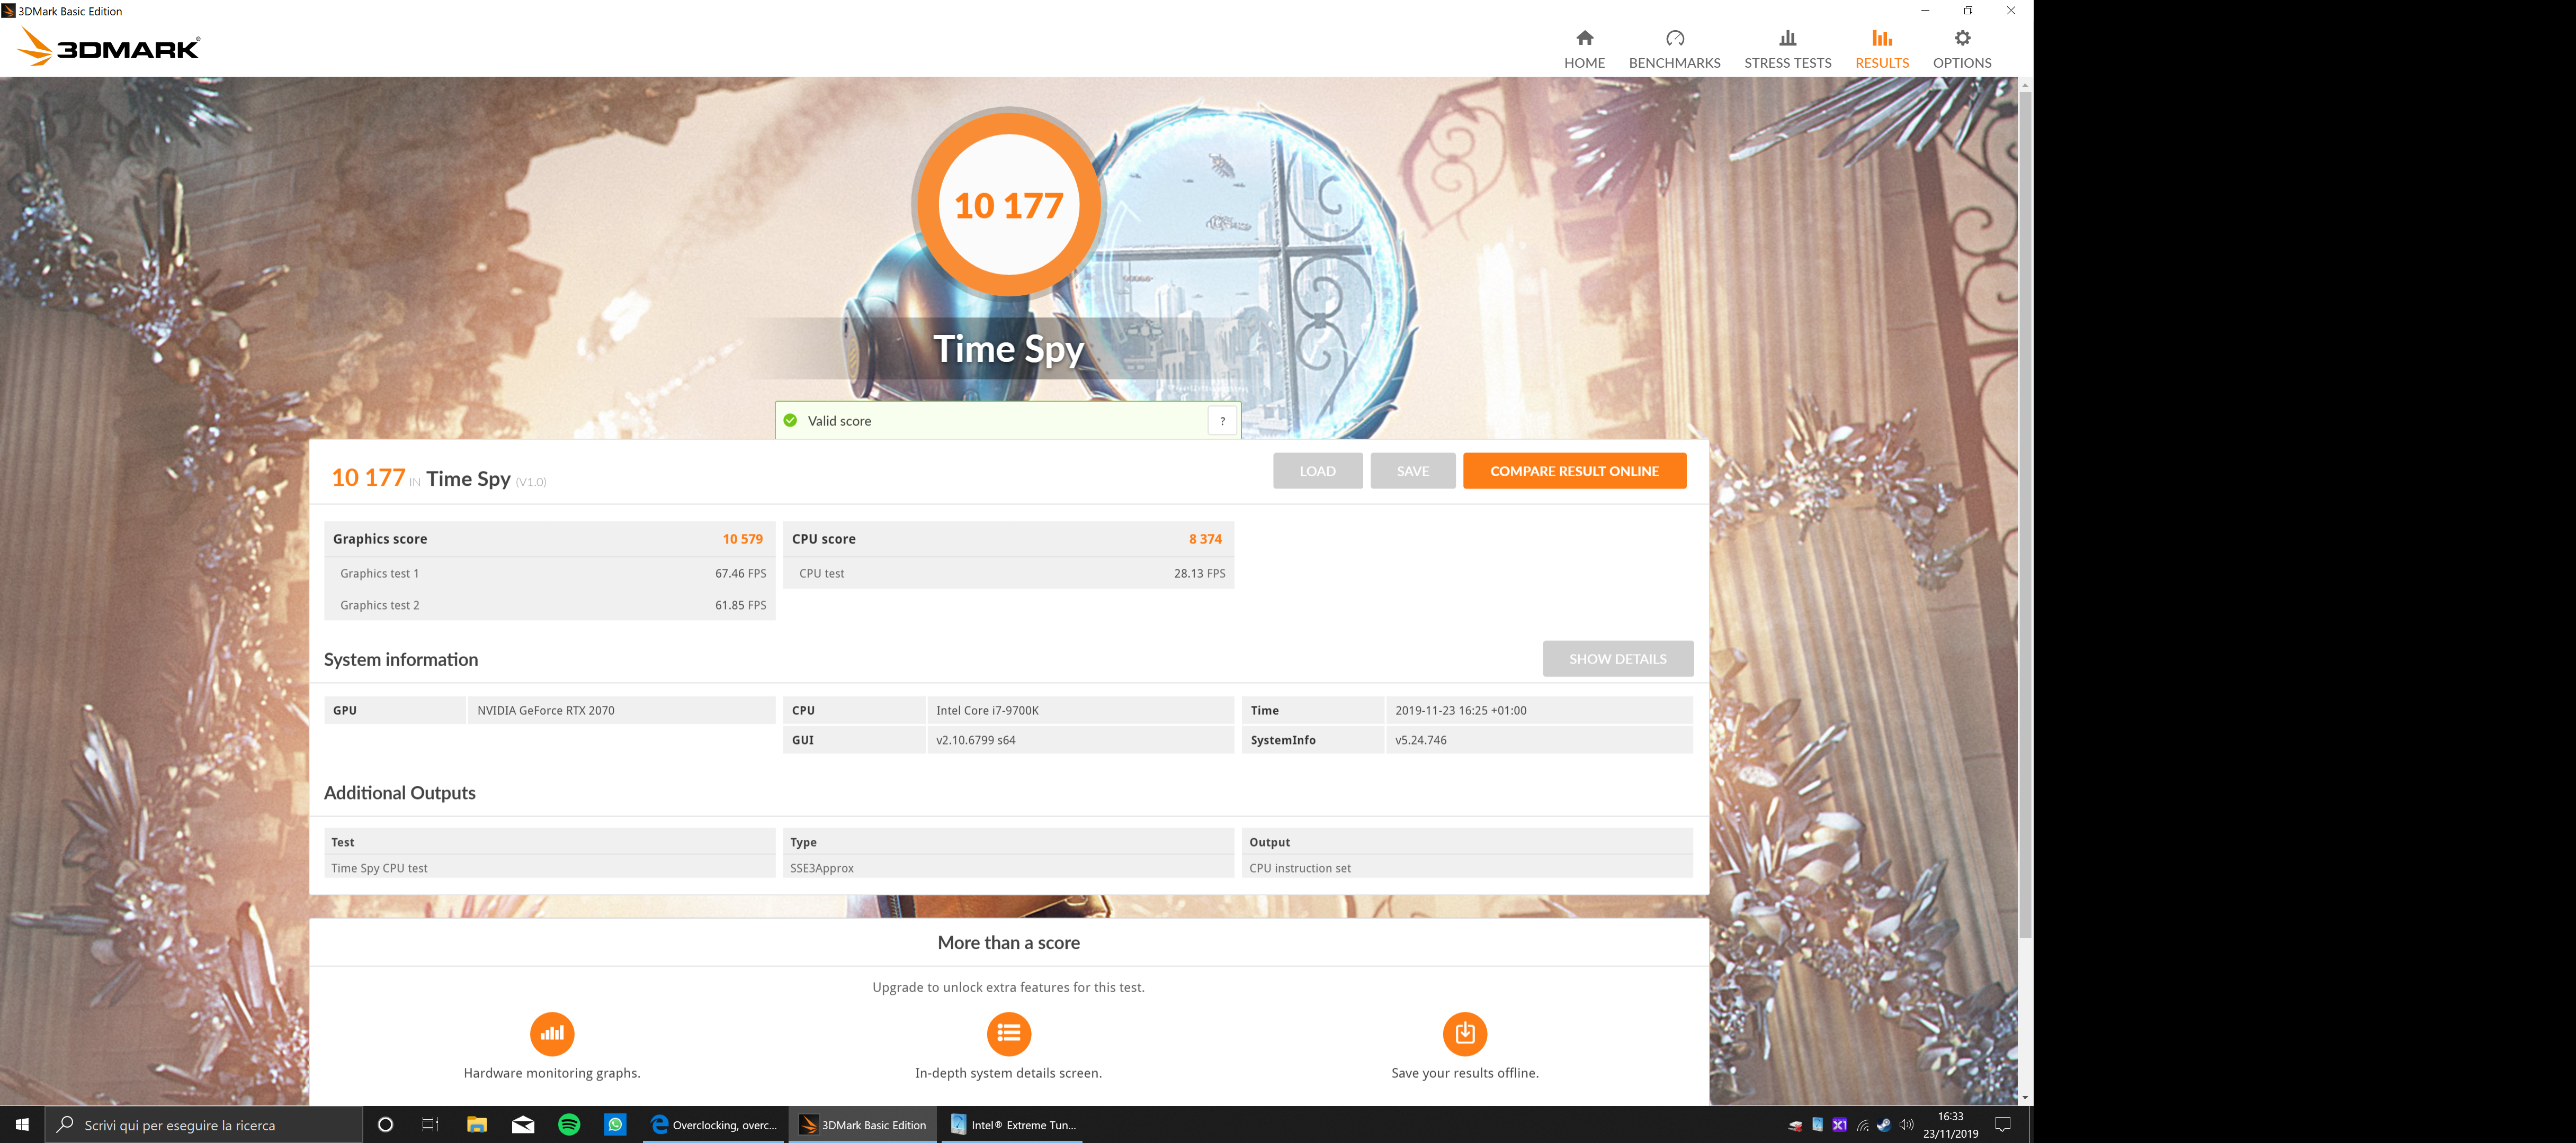Switch to Intel Extreme Tuning Utility window
2576x1143 pixels.
(1013, 1124)
